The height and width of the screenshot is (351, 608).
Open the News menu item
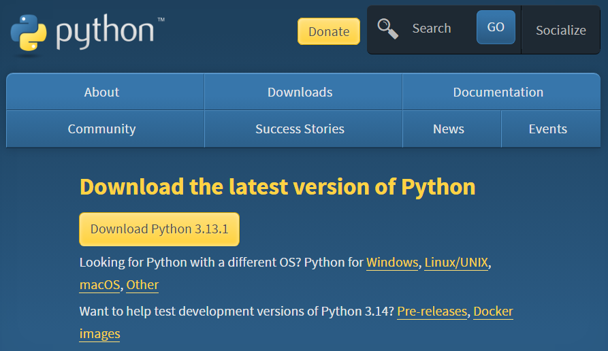coord(451,129)
